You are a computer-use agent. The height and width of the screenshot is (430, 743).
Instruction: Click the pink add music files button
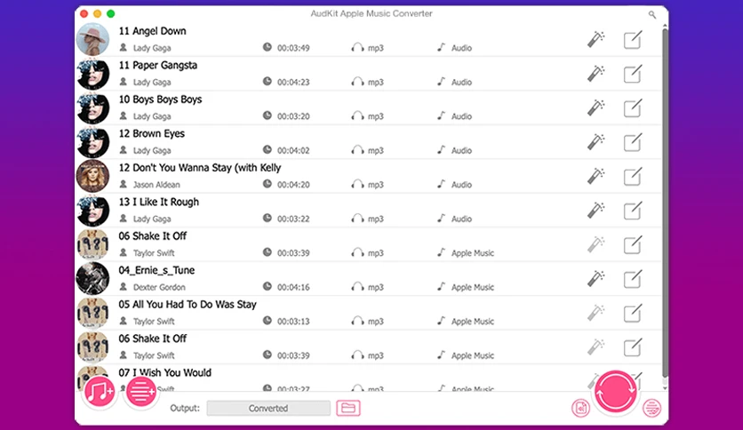coord(99,392)
